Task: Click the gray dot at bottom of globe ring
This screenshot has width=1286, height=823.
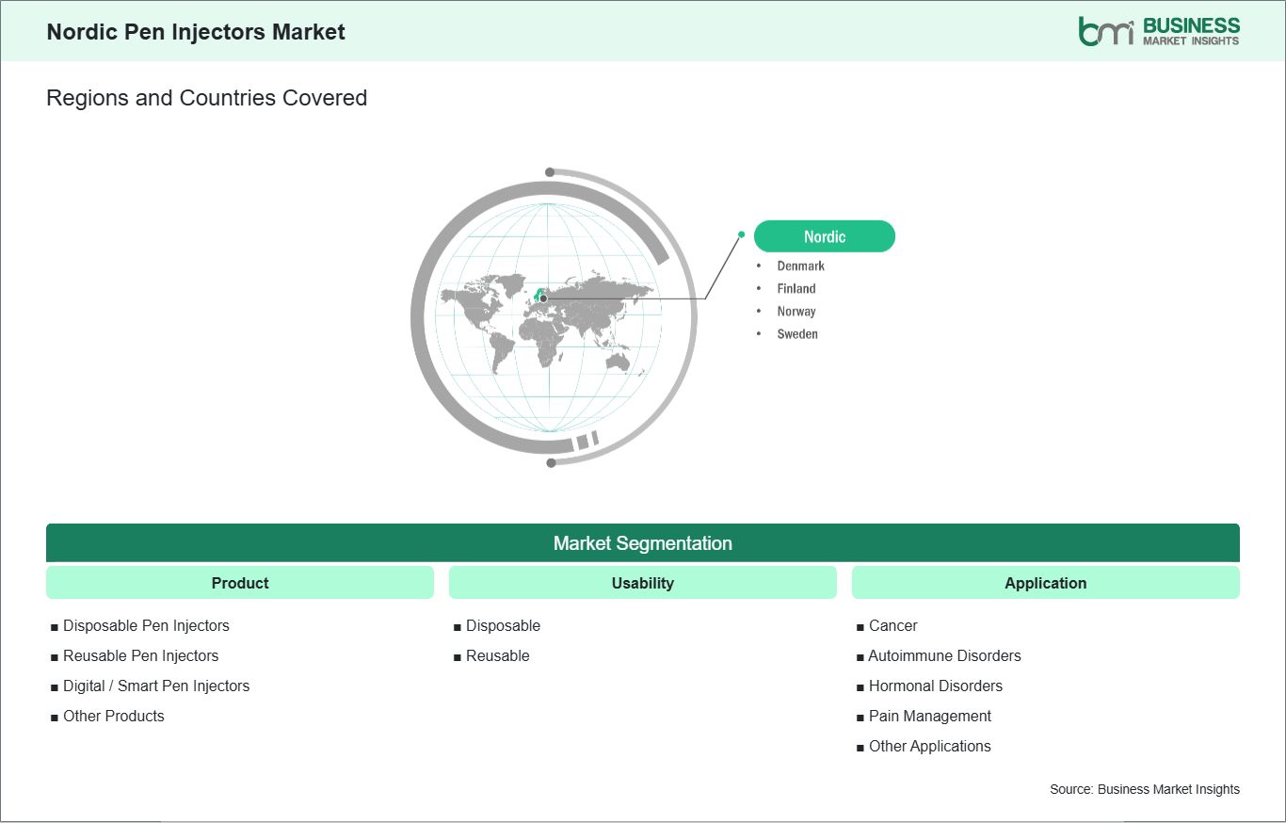Action: pos(551,462)
